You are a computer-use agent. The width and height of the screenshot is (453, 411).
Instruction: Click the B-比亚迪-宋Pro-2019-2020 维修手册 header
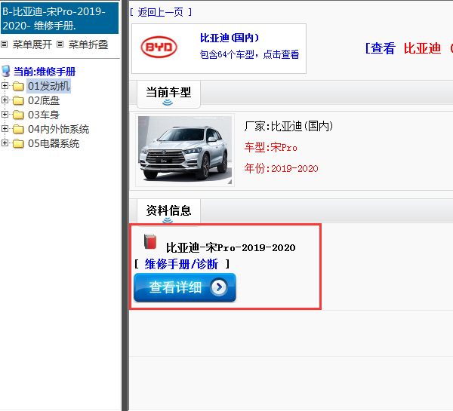tap(60, 18)
